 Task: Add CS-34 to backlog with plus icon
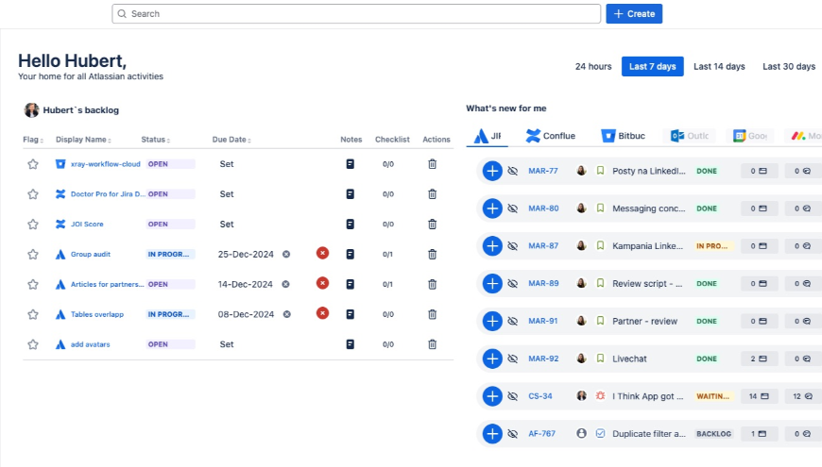[491, 396]
